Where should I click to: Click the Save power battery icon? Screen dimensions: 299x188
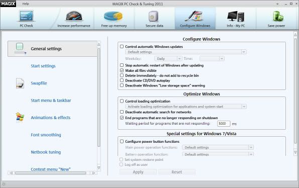pyautogui.click(x=277, y=16)
